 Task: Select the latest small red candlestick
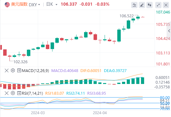click(143, 17)
